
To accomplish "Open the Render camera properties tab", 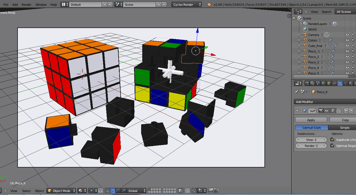I will [307, 83].
